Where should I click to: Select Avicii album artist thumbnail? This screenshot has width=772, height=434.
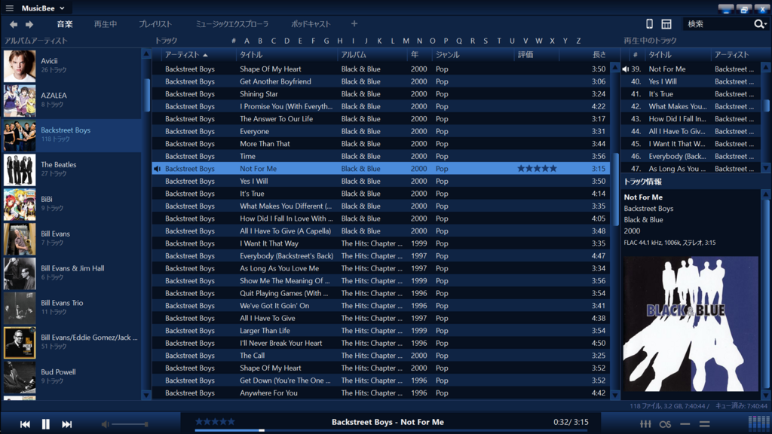click(20, 66)
